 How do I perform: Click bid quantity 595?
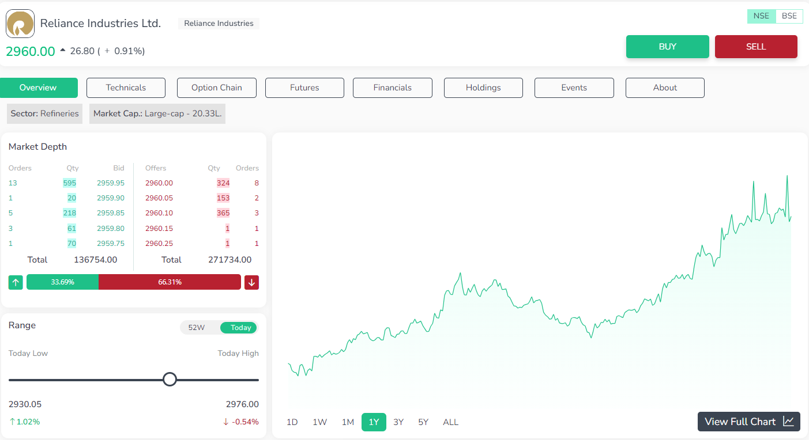[x=70, y=183]
